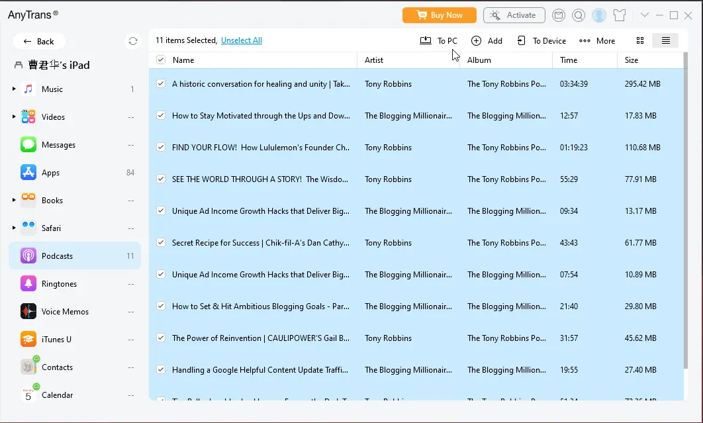
Task: Sort the list by Size column
Action: coord(632,60)
